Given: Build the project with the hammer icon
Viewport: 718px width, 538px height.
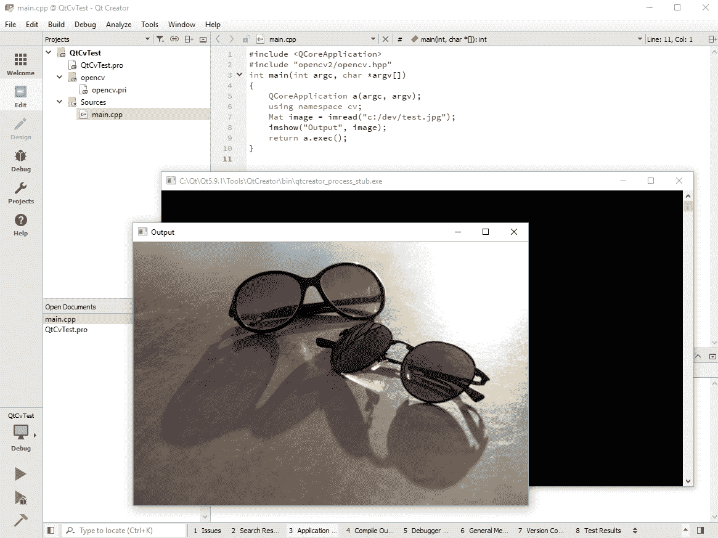Looking at the screenshot, I should [20, 521].
